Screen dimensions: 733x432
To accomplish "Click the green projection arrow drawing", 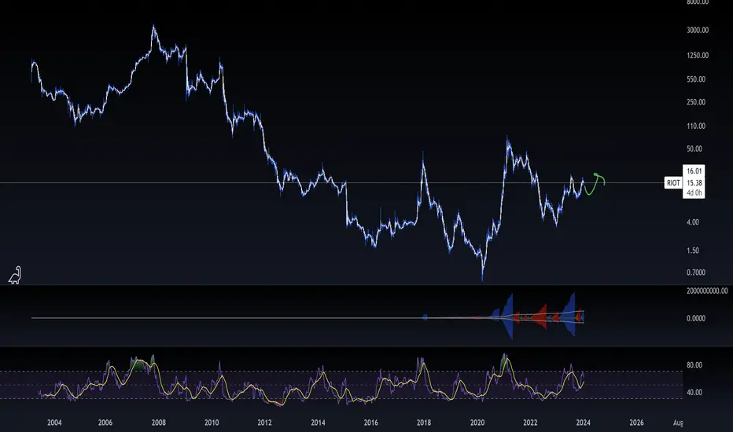I will point(594,184).
